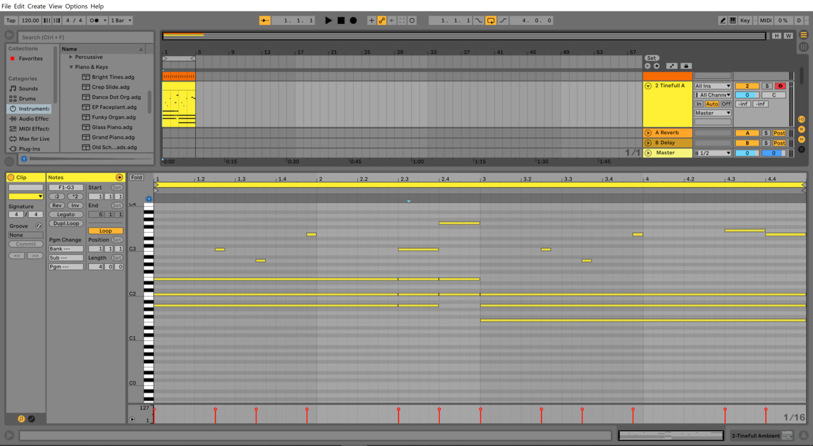Image resolution: width=813 pixels, height=446 pixels.
Task: Select the Audio Effects browser category
Action: [30, 118]
